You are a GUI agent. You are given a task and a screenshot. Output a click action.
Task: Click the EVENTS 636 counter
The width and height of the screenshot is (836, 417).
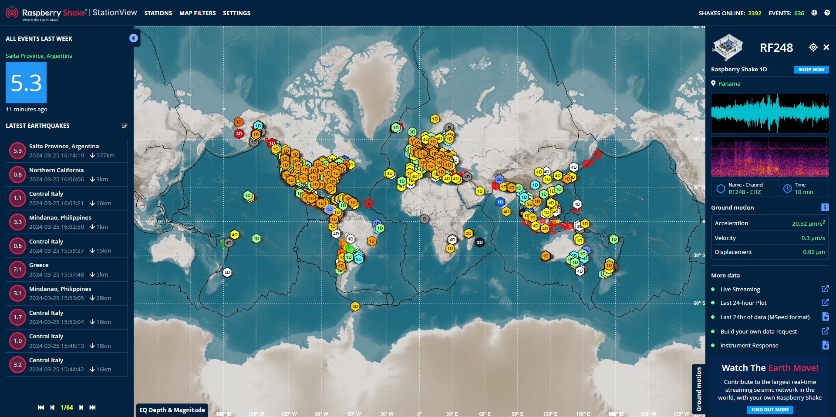coord(786,13)
